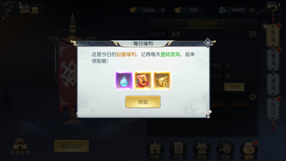The image size is (286, 161).
Task: Add gold ingots with plus beside 50246
Action: [x=163, y=10]
